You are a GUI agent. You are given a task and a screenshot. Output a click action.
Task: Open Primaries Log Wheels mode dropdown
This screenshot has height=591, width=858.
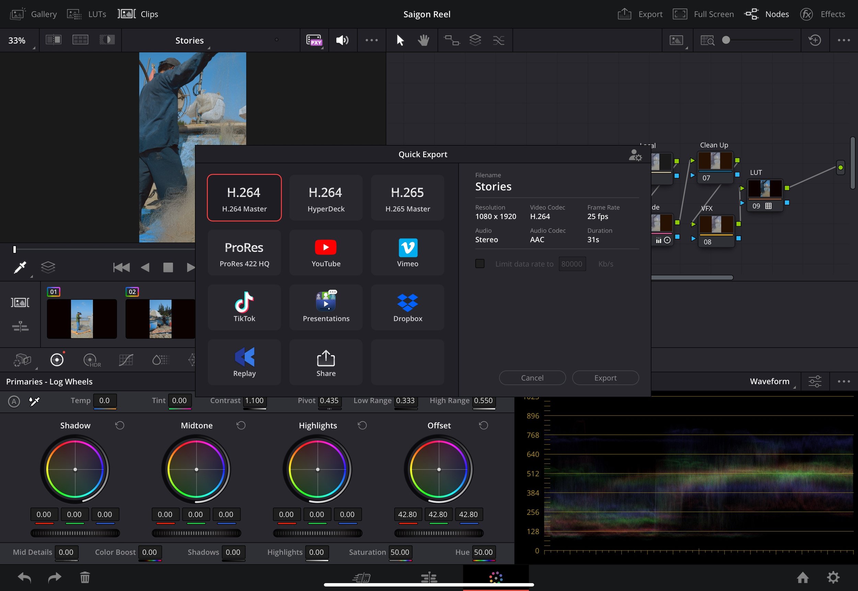(49, 381)
